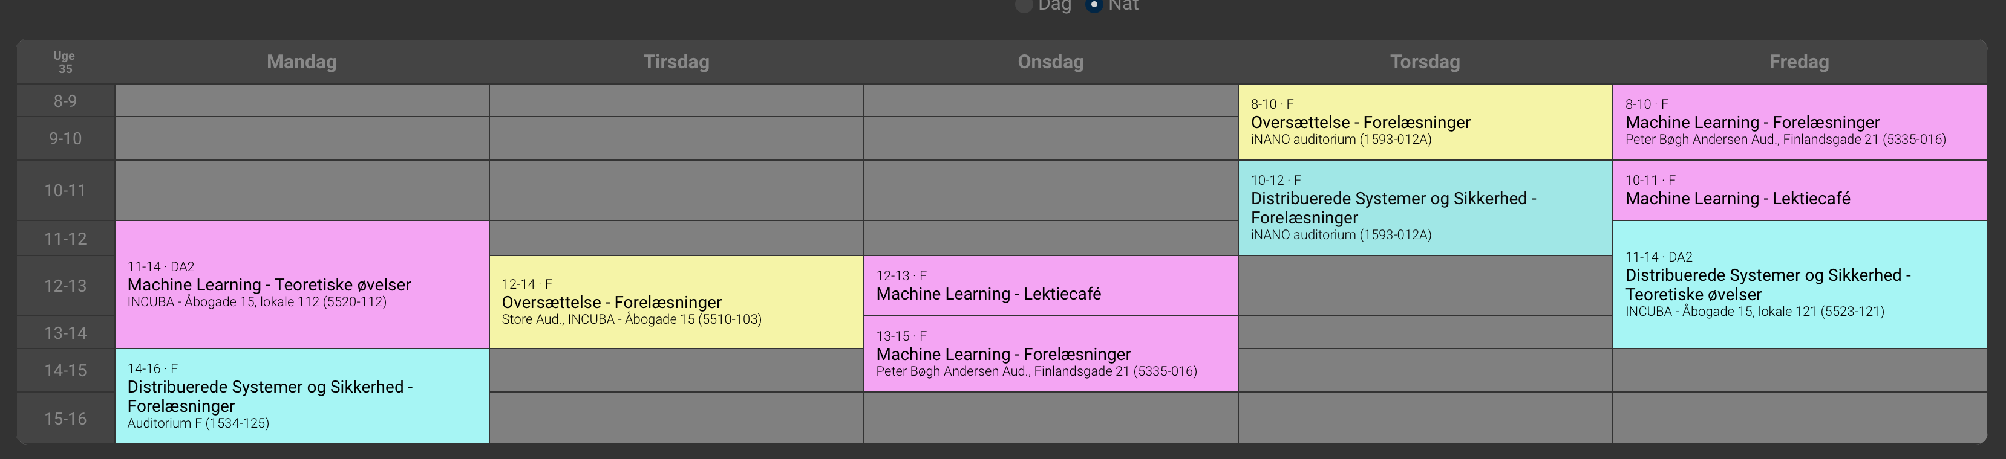Open Wednesday Machine Learning Lektiecafé 12-13

(1051, 286)
